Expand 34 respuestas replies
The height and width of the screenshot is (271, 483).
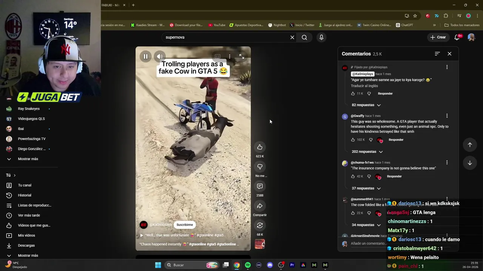(366, 225)
